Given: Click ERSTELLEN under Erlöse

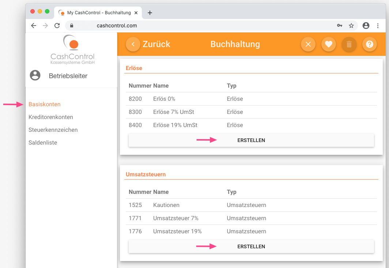Looking at the screenshot, I should coord(251,140).
